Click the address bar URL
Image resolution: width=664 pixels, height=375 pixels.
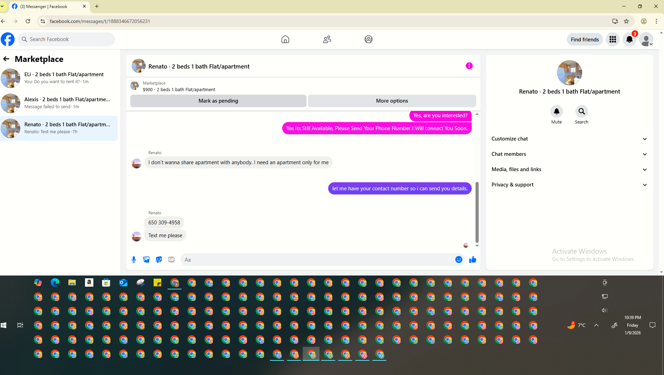click(100, 21)
